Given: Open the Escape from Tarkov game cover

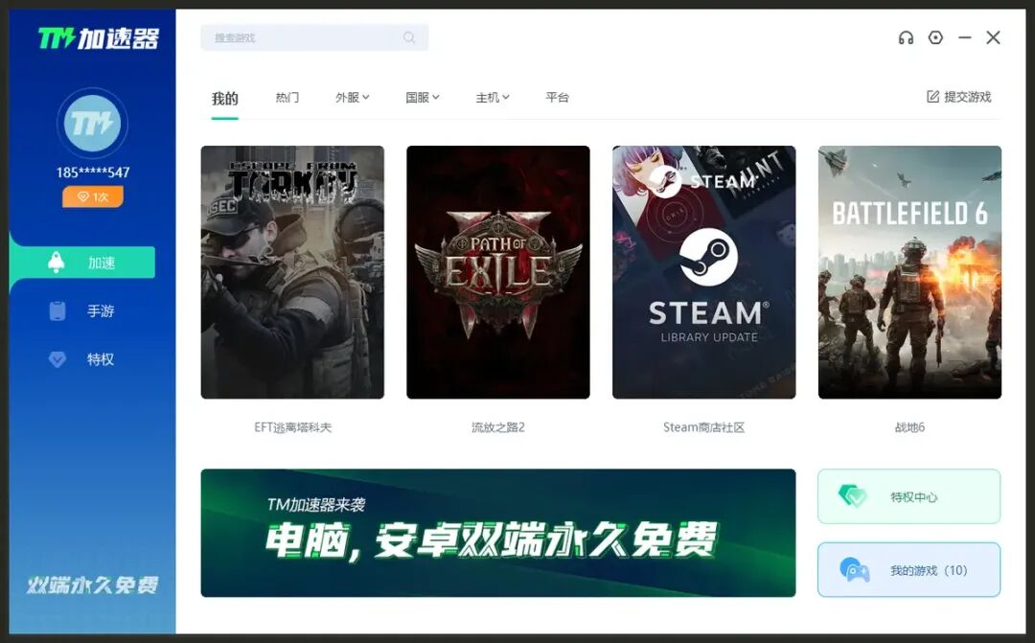Looking at the screenshot, I should point(292,272).
